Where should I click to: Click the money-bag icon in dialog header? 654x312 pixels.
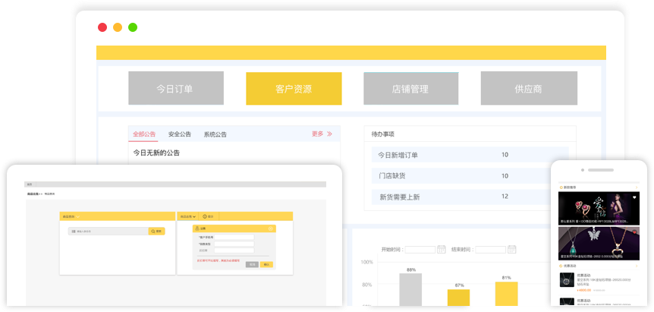pyautogui.click(x=197, y=228)
